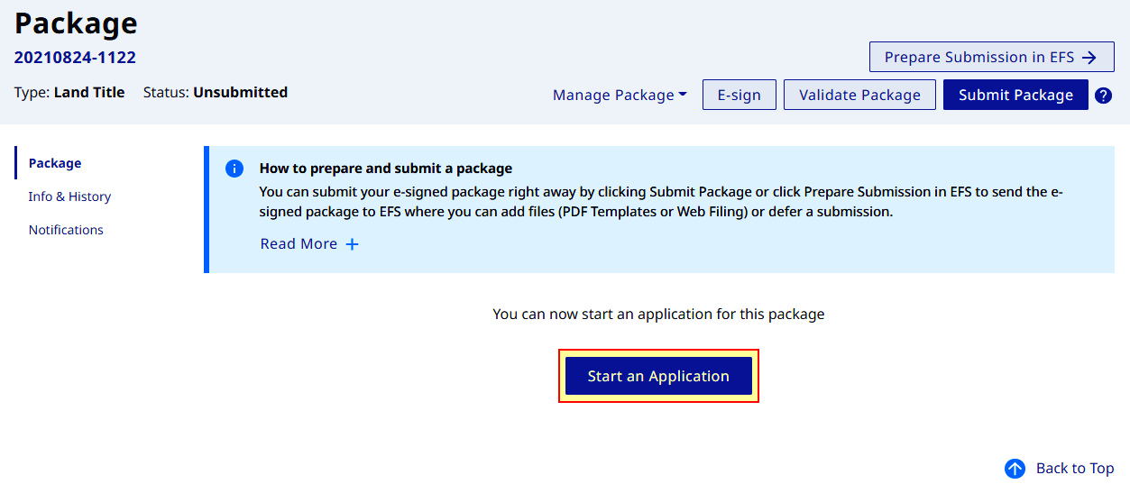Select the Package sidebar tab

55,163
